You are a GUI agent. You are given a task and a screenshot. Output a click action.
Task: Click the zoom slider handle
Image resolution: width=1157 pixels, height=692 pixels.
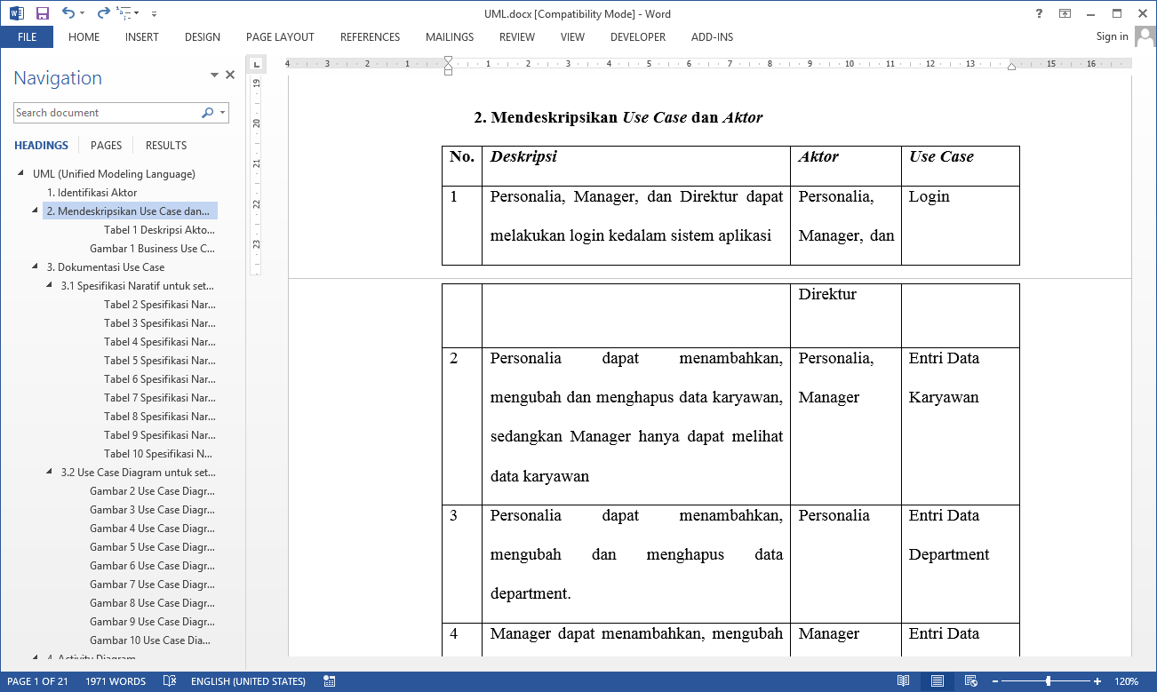click(1049, 681)
